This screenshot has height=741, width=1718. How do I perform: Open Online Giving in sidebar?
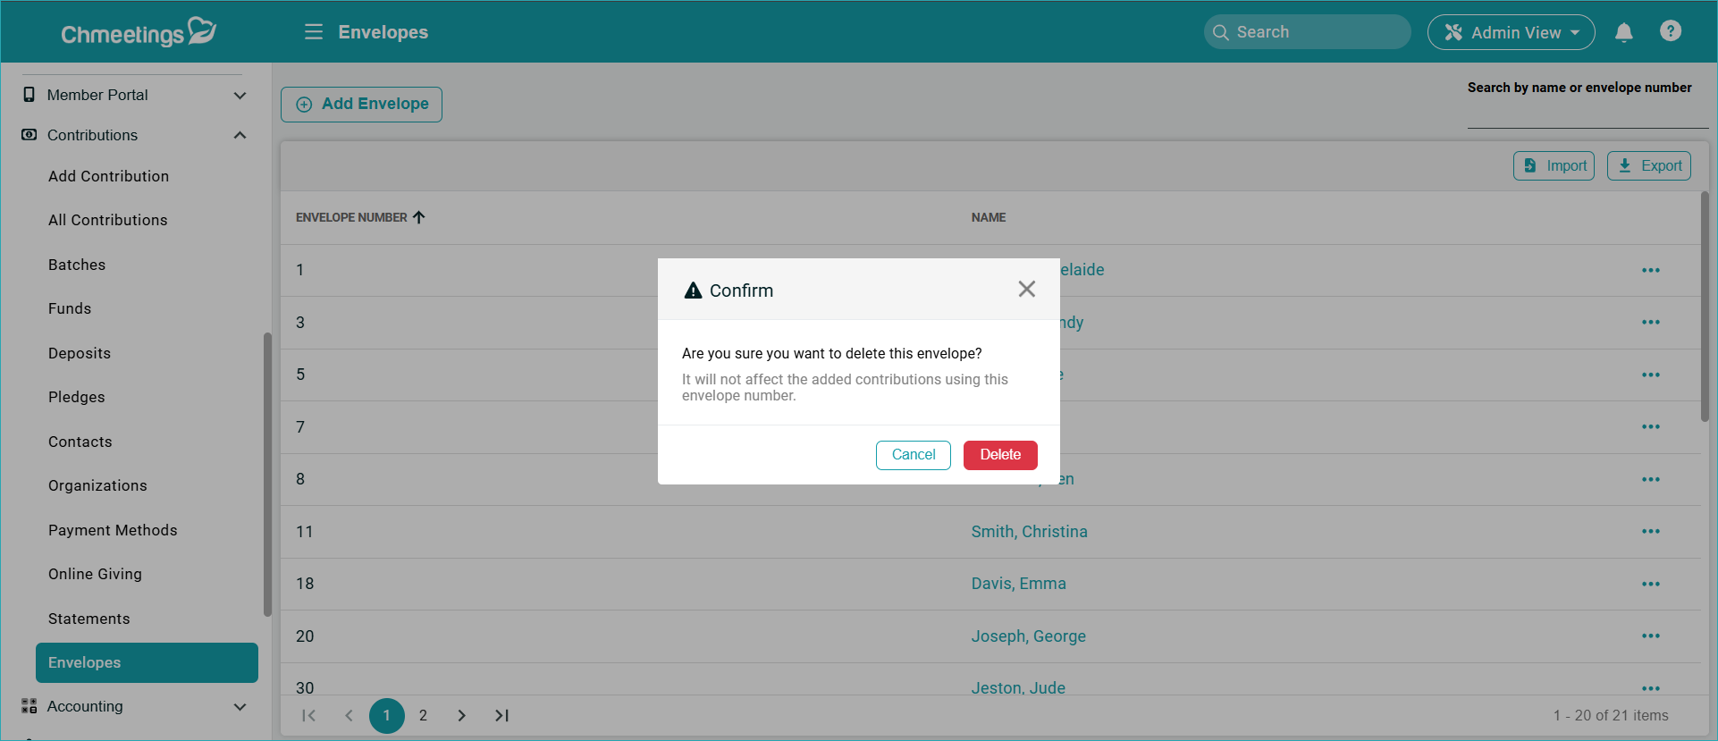coord(95,574)
